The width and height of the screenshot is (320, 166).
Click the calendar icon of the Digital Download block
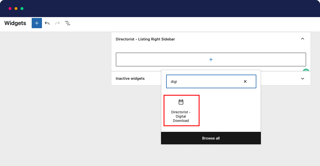(x=181, y=102)
